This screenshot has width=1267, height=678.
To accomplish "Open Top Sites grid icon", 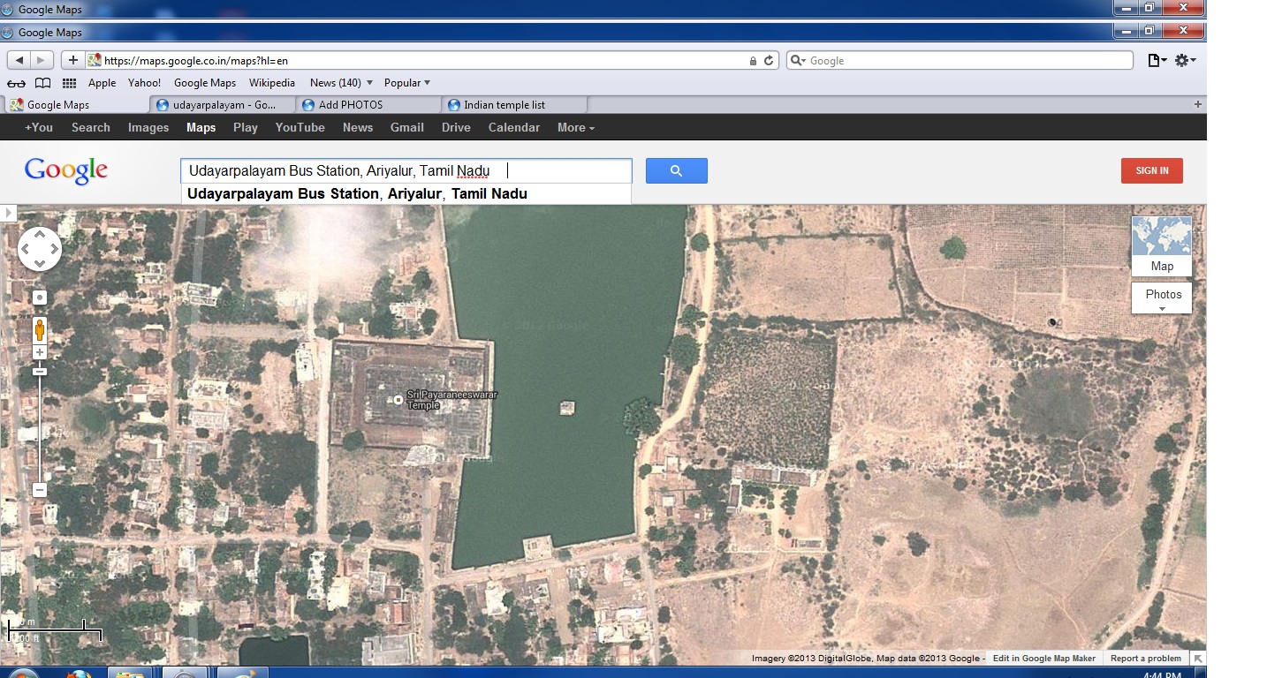I will click(x=69, y=83).
